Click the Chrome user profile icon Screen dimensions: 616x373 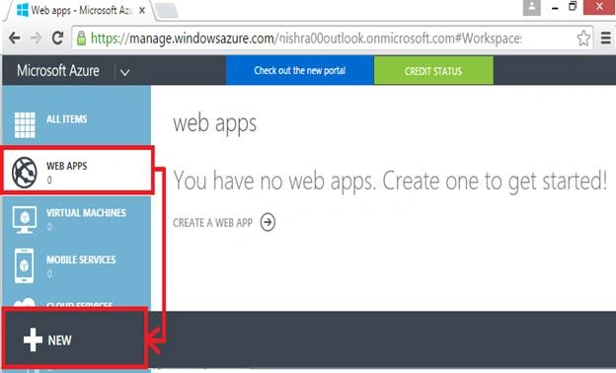pyautogui.click(x=532, y=7)
